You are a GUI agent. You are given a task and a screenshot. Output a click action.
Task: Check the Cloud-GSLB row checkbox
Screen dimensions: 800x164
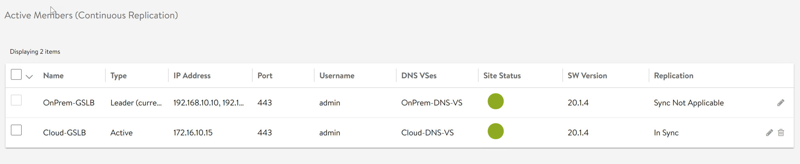16,130
